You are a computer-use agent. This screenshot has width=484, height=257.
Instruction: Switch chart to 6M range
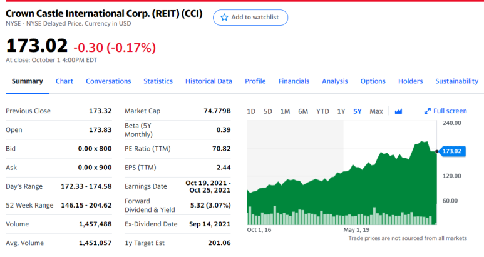pos(303,111)
